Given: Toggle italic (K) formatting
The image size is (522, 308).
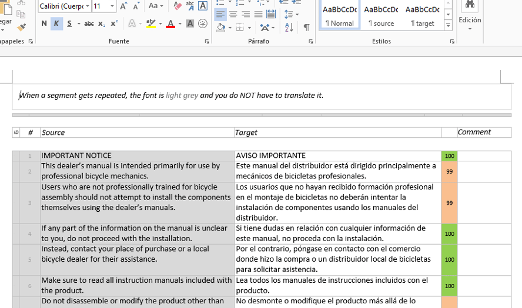Looking at the screenshot, I should click(x=56, y=23).
